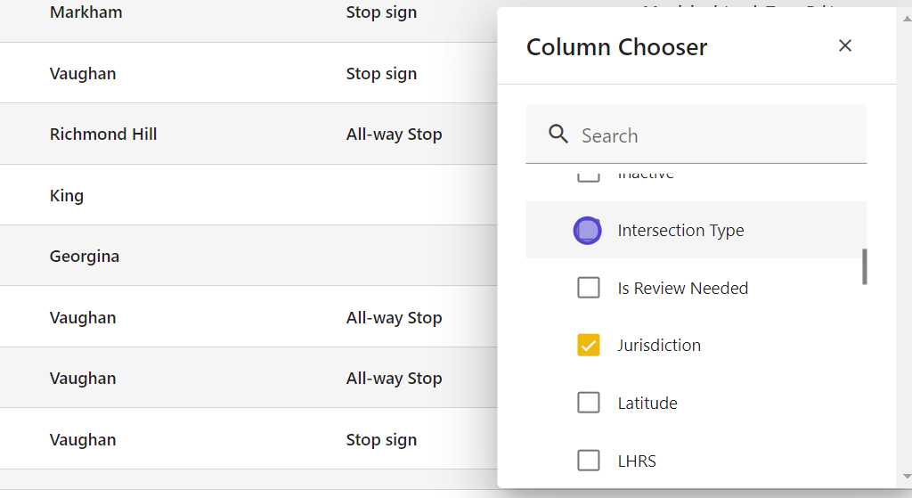Select the Richmond Hill cell
Screen dimensions: 912x498
(x=103, y=135)
